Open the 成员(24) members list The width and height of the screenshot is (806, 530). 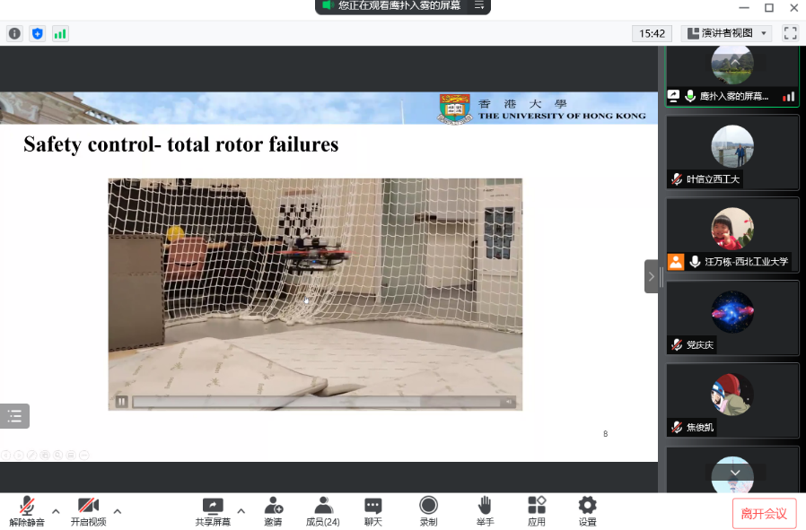[323, 511]
